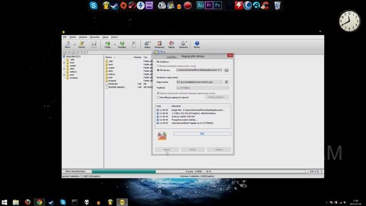Image resolution: width=366 pixels, height=206 pixels.
Task: Click the analog clock desktop widget
Action: coord(349,21)
